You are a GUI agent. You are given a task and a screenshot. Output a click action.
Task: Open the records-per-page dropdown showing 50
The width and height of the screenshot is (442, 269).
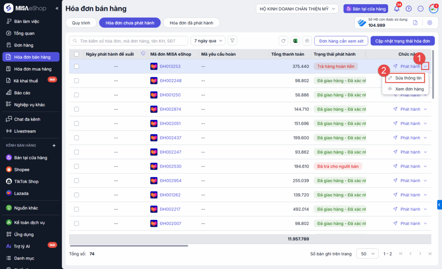[x=367, y=254]
